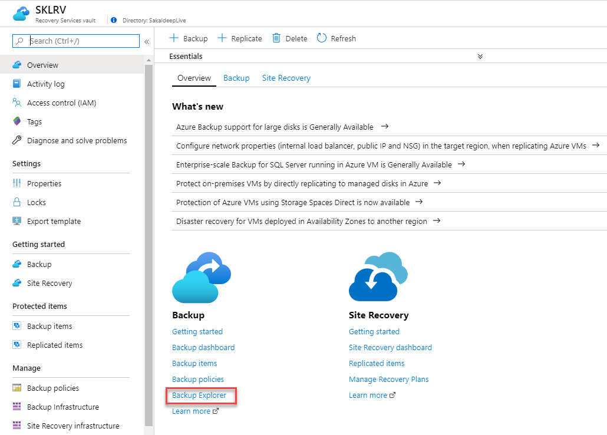Expand the Essentials section chevron

[x=480, y=57]
